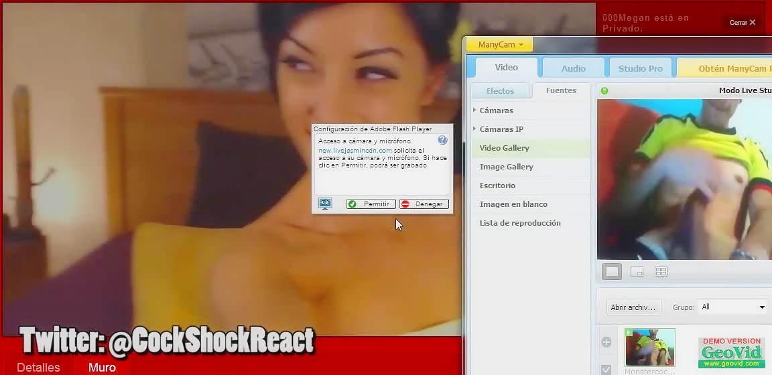Select the picture-in-picture layout icon
Image resolution: width=772 pixels, height=375 pixels.
(637, 271)
